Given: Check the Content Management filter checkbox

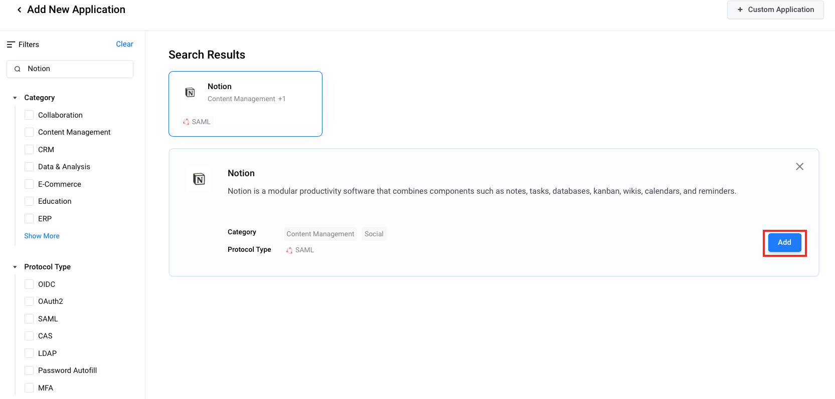Looking at the screenshot, I should point(29,132).
